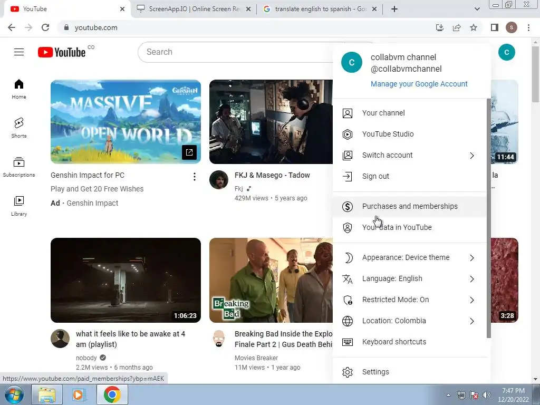This screenshot has width=540, height=405.
Task: Open Switch account submenu
Action: tap(409, 156)
